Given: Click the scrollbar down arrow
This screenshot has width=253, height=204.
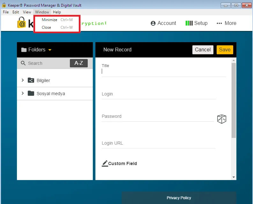Looking at the screenshot, I should click(x=234, y=177).
